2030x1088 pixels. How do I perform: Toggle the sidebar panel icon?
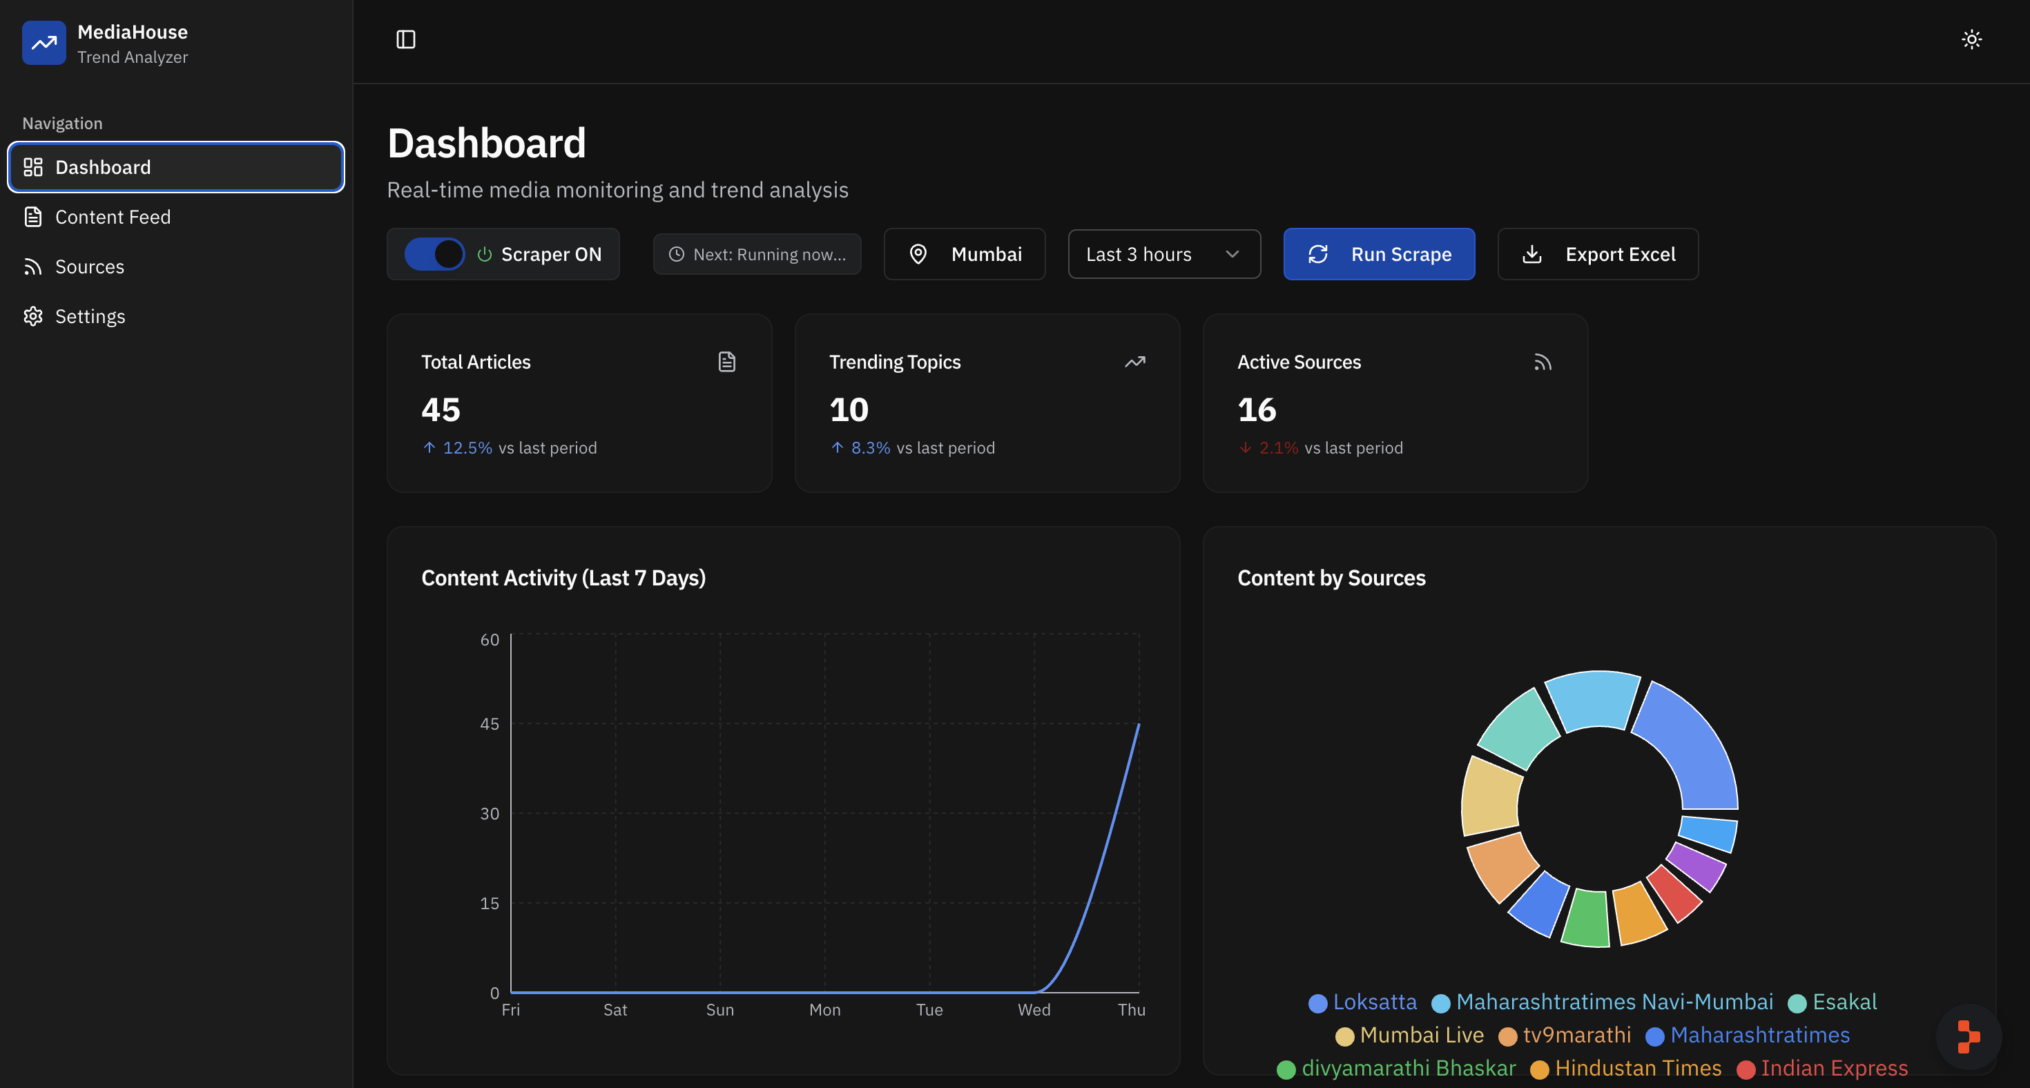coord(406,39)
